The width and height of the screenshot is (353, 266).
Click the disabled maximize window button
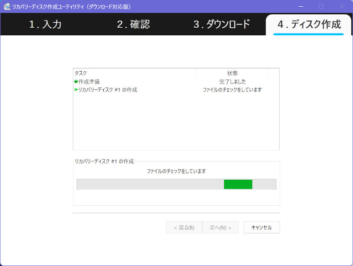tap(321, 7)
